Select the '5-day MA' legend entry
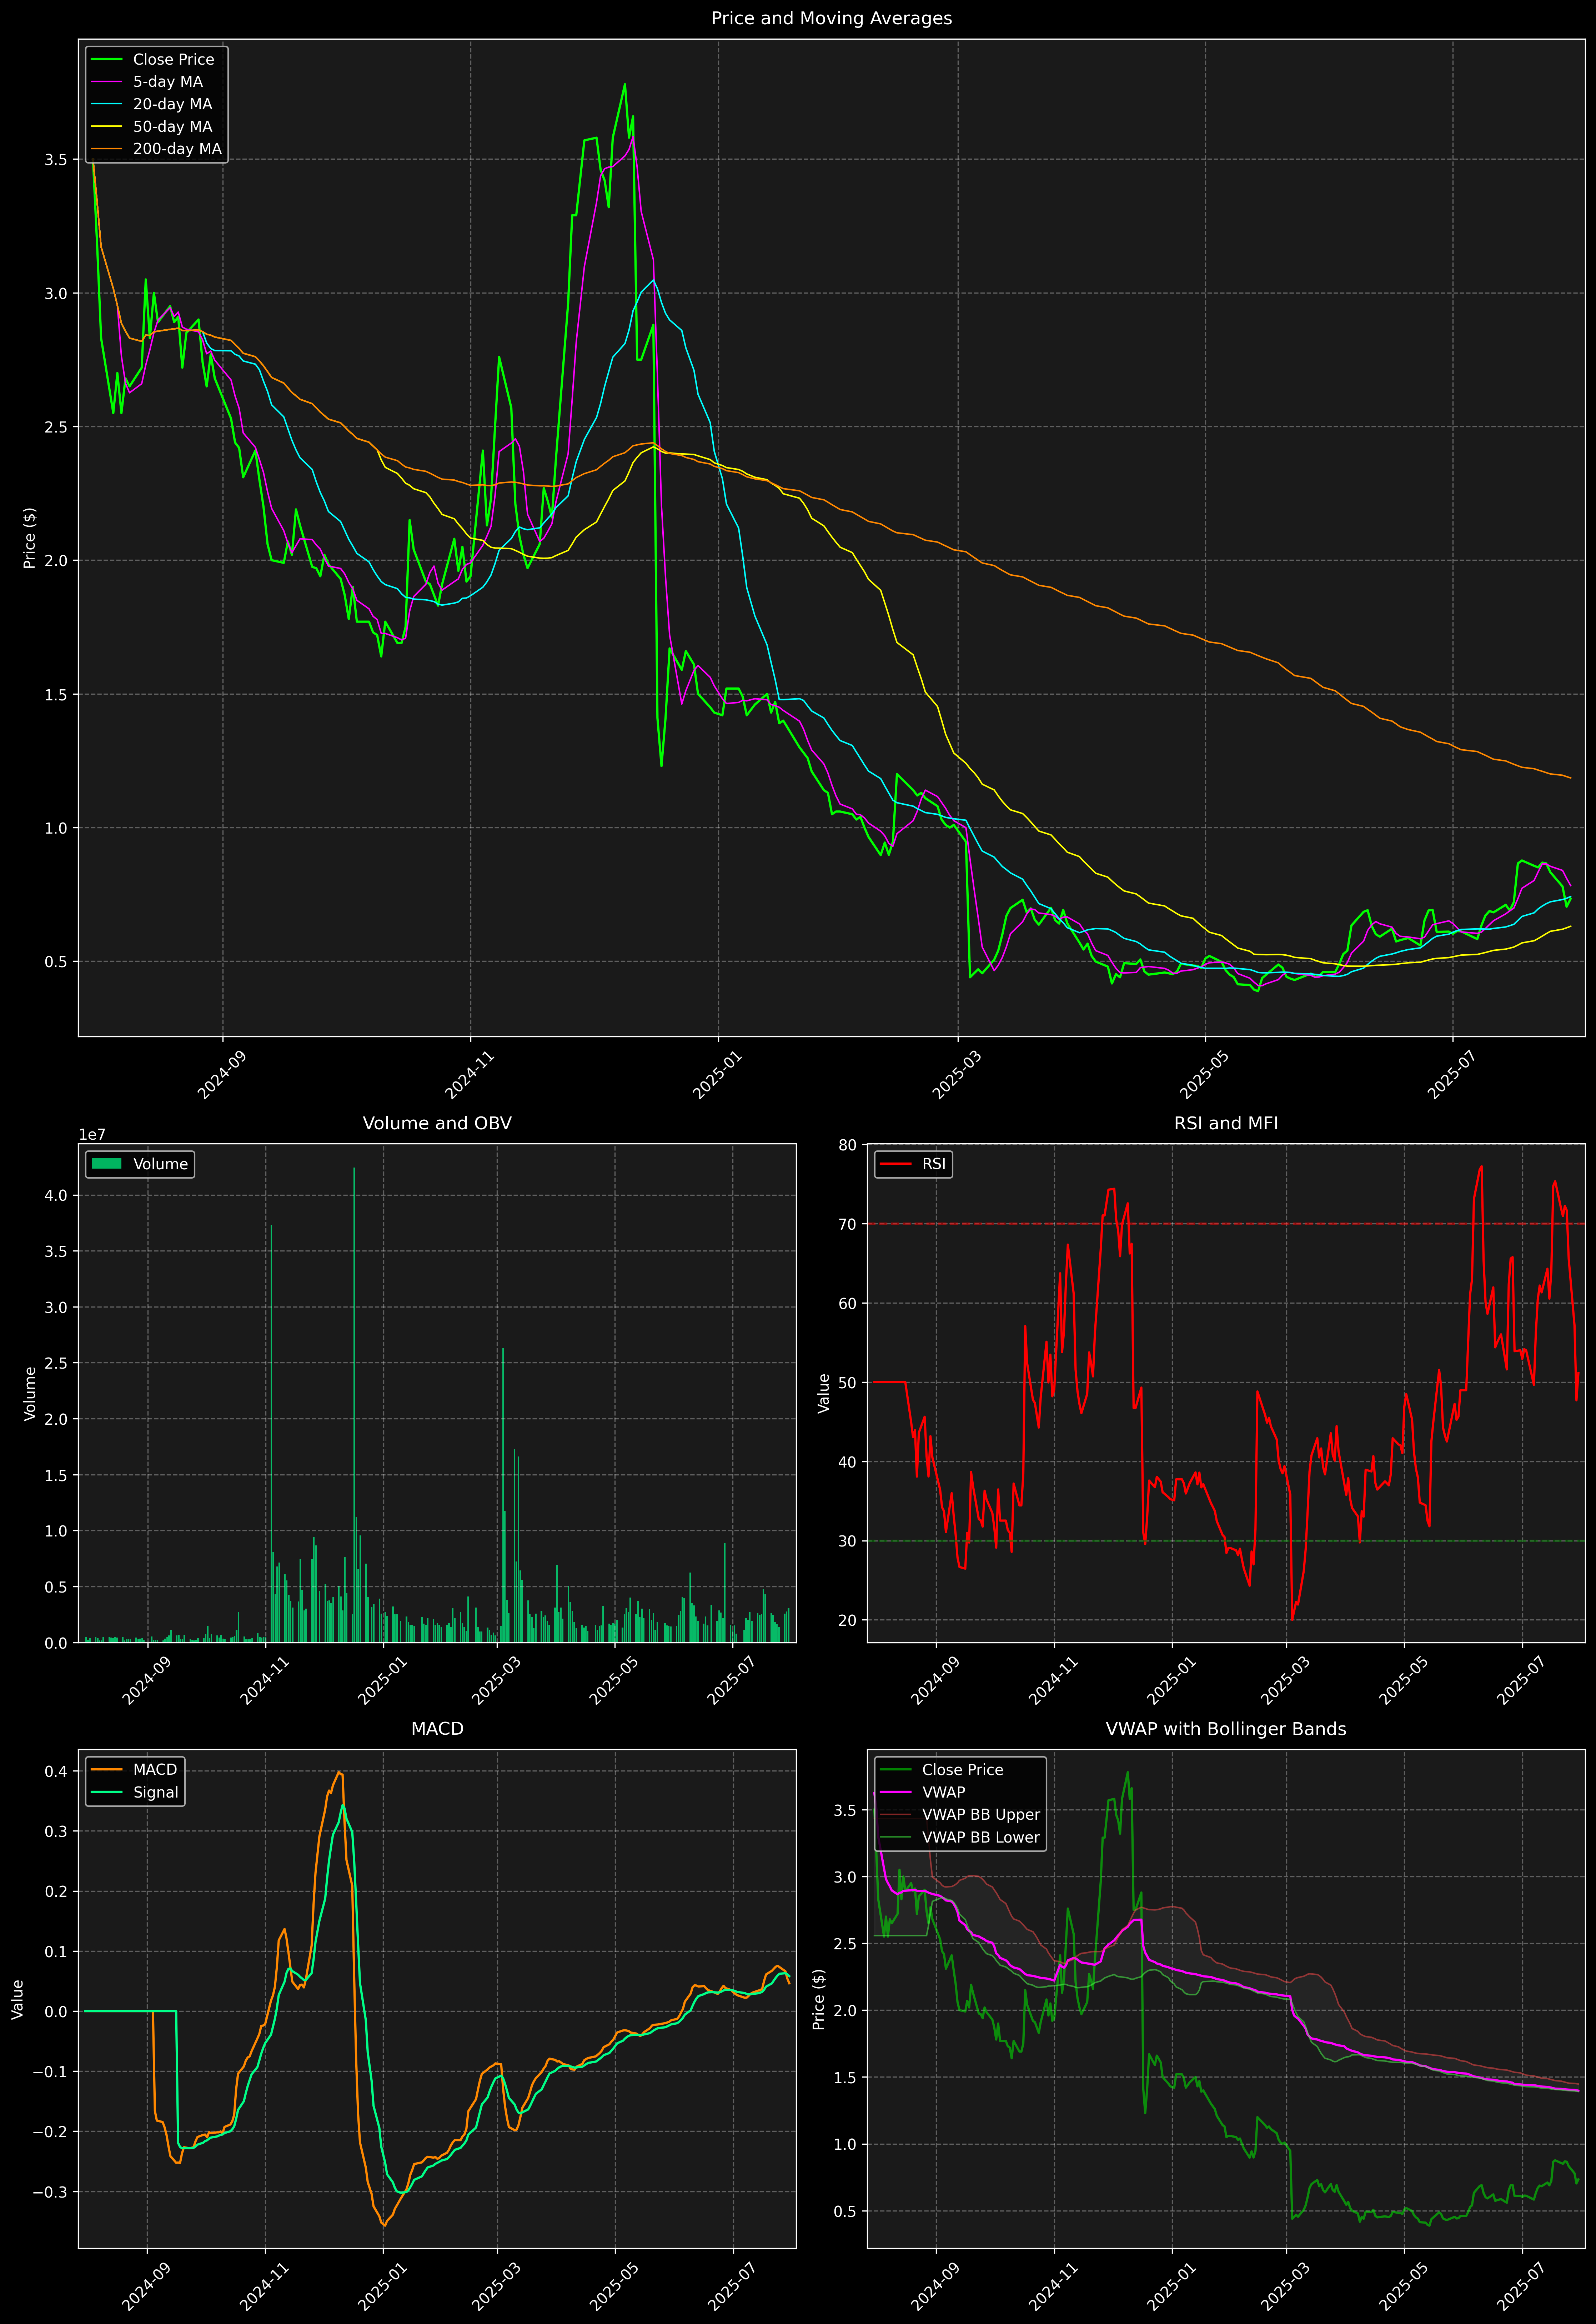This screenshot has height=2324, width=1596. coord(168,82)
